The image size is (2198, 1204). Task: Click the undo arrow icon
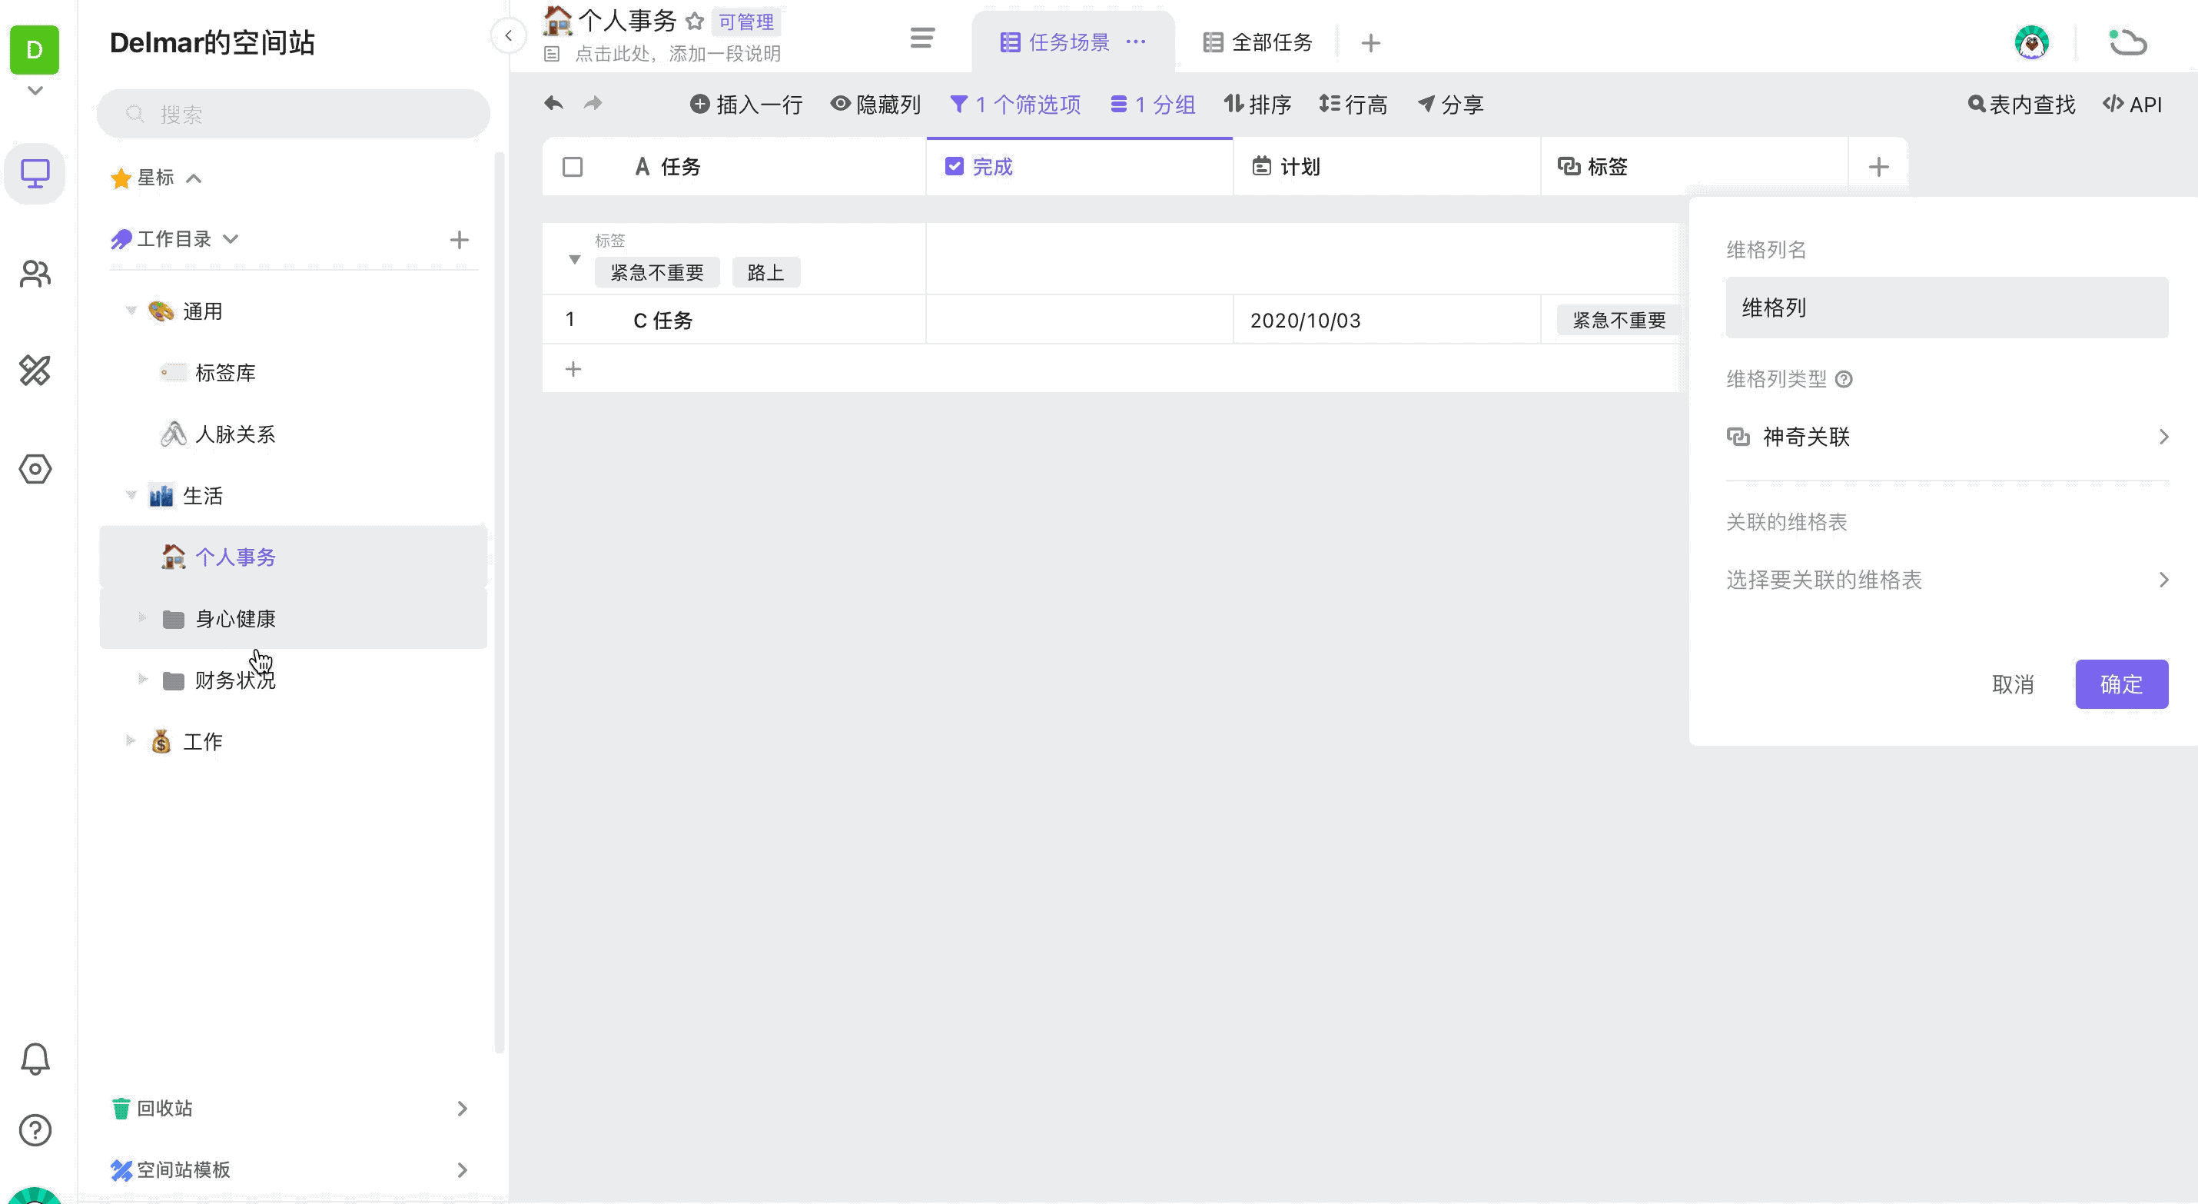(x=554, y=103)
